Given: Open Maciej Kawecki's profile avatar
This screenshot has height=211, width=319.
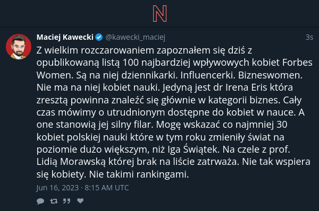Looking at the screenshot, I should point(19,47).
